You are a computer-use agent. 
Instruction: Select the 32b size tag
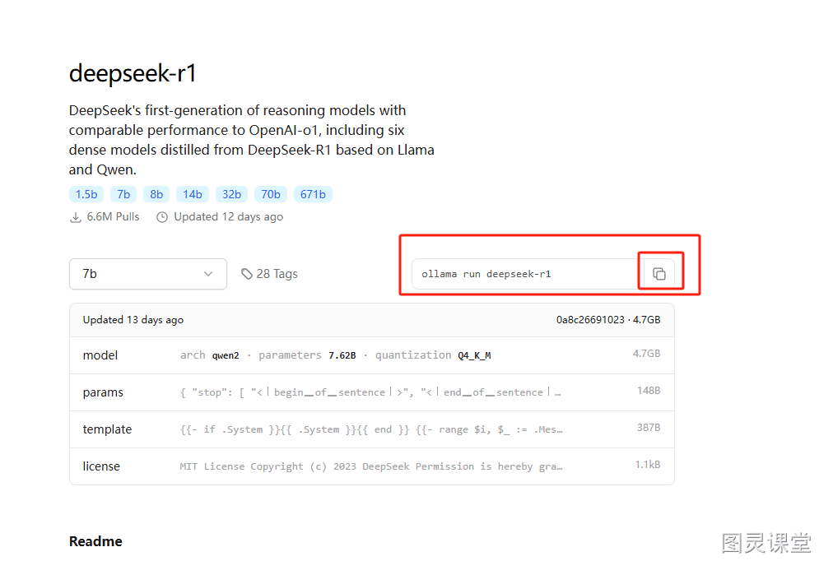coord(231,194)
